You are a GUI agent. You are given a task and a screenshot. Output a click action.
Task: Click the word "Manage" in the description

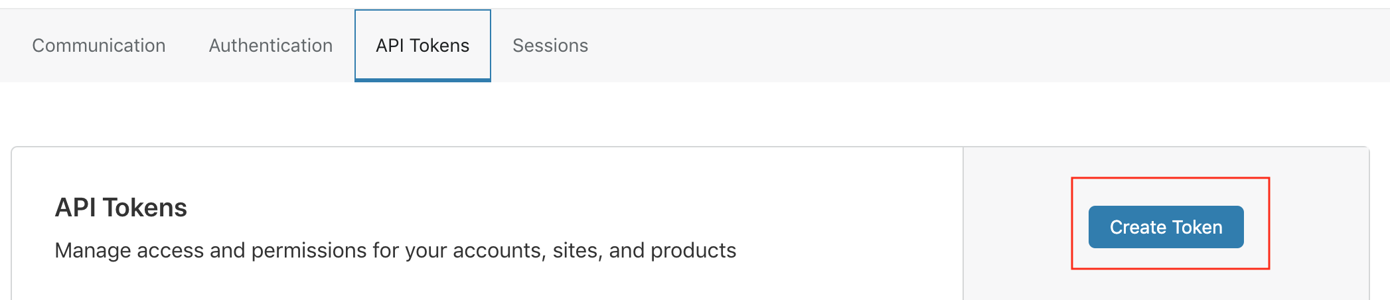tap(93, 251)
